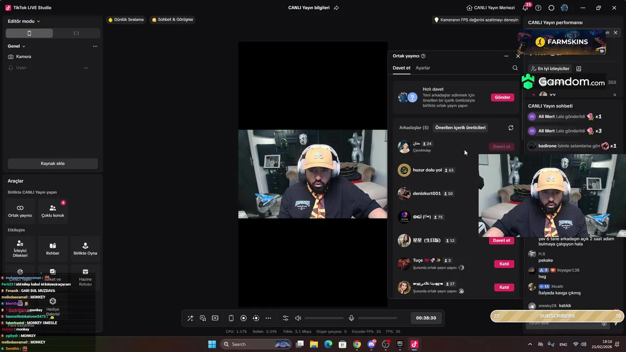Open the Ortak yayıncı help question icon
Screen dimensions: 626x352
tap(423, 56)
